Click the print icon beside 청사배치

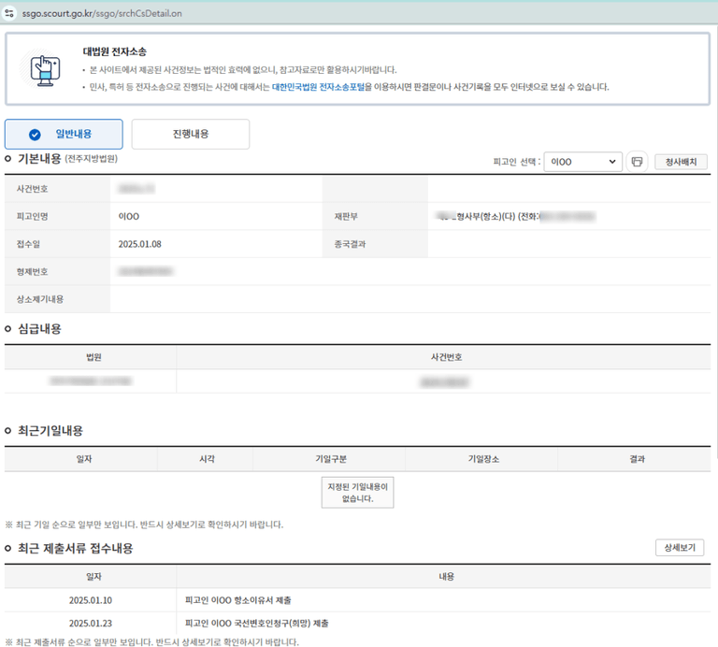pos(637,162)
